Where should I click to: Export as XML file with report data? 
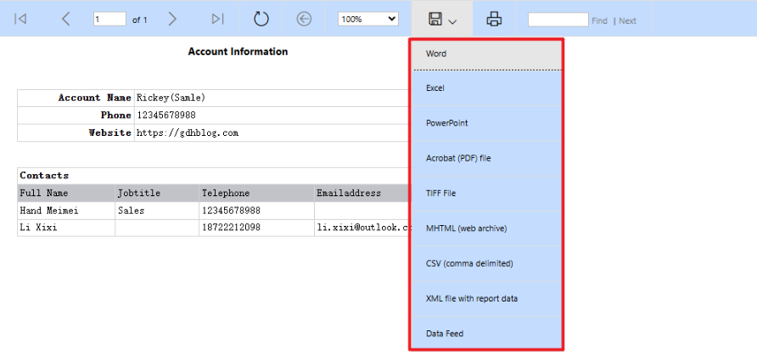click(x=486, y=298)
